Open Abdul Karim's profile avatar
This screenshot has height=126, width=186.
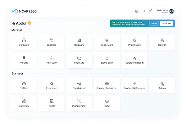[x=172, y=11]
